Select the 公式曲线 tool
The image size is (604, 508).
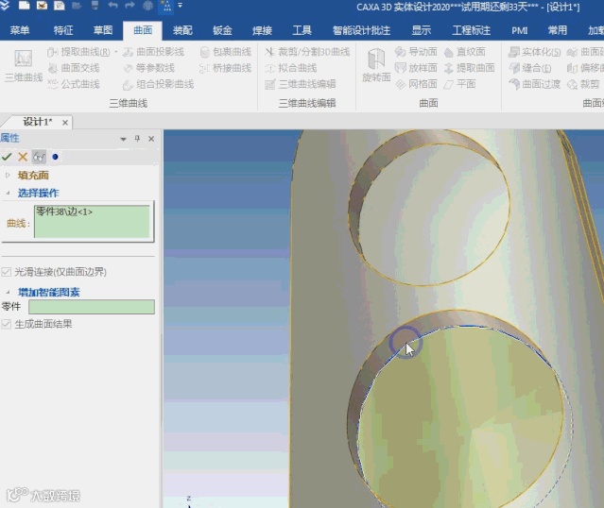(74, 84)
